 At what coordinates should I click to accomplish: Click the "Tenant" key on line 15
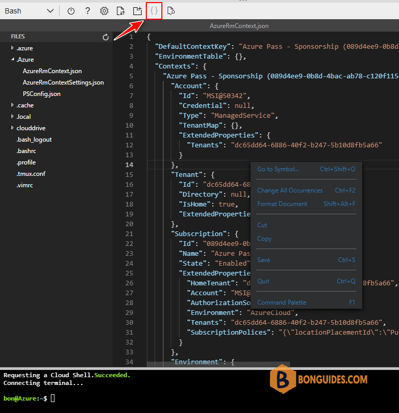187,175
